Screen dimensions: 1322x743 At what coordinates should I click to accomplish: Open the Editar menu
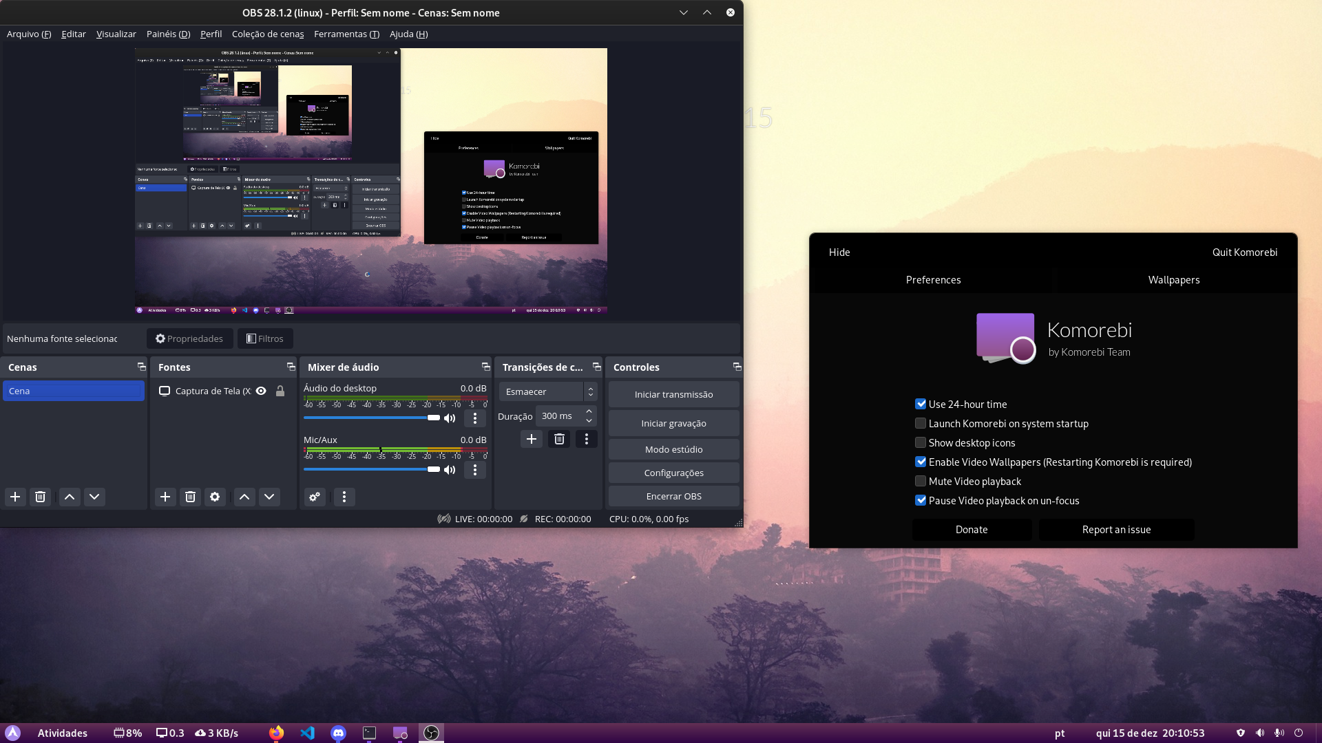point(74,34)
